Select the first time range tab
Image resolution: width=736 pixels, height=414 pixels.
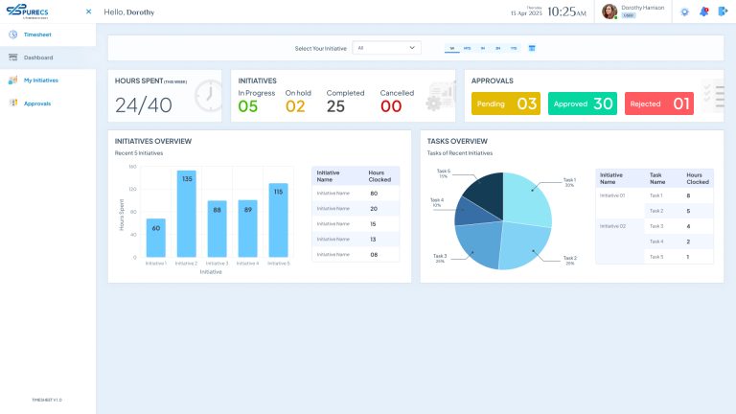click(452, 47)
